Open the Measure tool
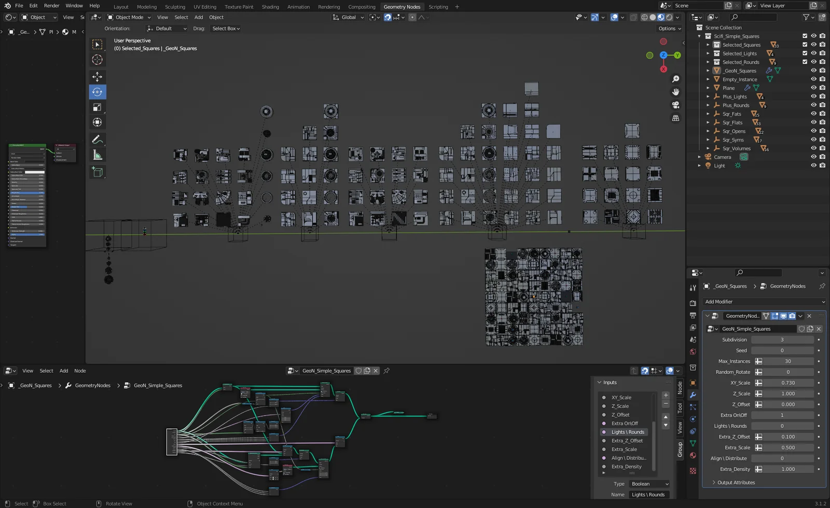This screenshot has height=508, width=830. point(98,154)
